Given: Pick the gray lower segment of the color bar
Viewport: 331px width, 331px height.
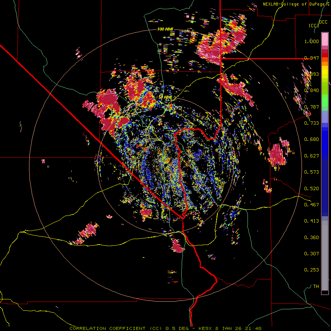Looking at the screenshot, I should [x=325, y=256].
